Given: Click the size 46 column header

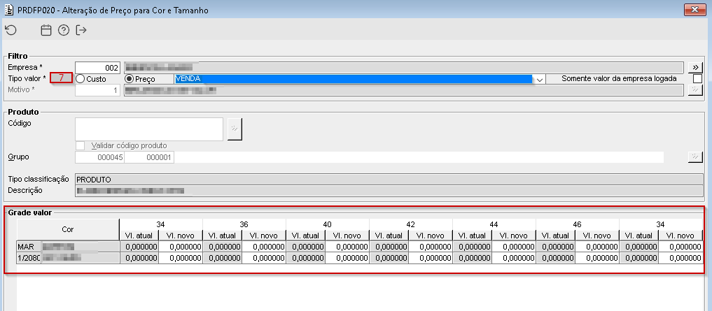Looking at the screenshot, I should [578, 224].
